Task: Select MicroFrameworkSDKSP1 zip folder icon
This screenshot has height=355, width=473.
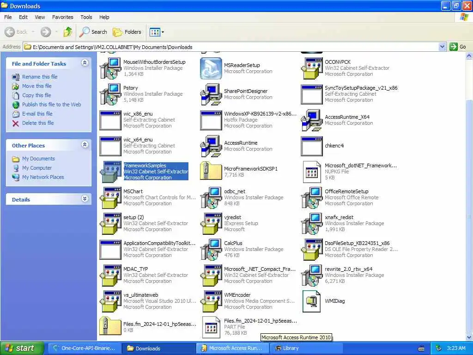Action: pos(211,172)
